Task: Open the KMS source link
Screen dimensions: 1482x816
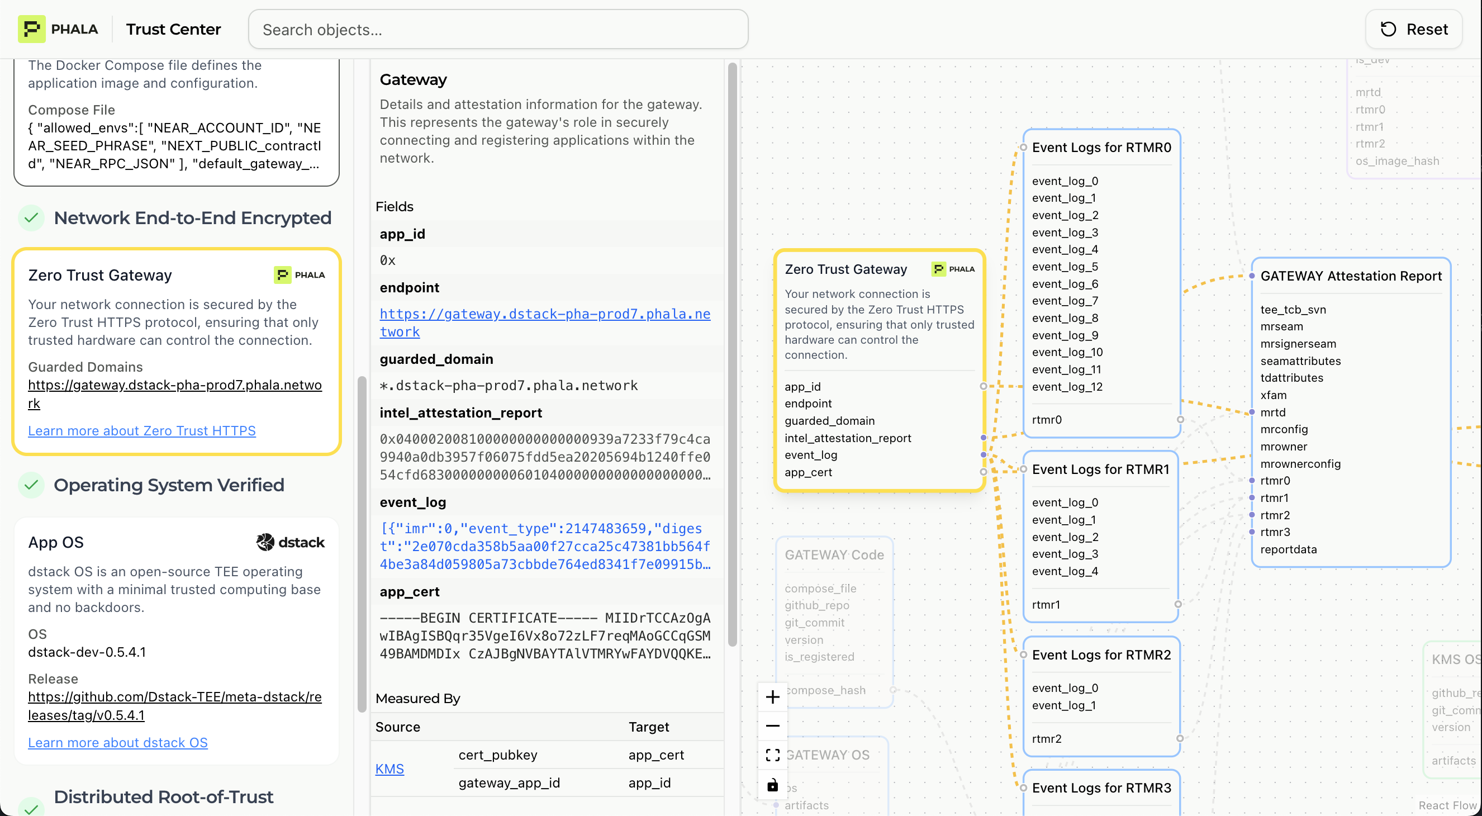Action: (389, 769)
